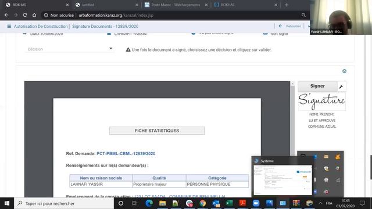372x209 pixels.
Task: Click the Propriétaire majeur table cell
Action: pyautogui.click(x=159, y=184)
